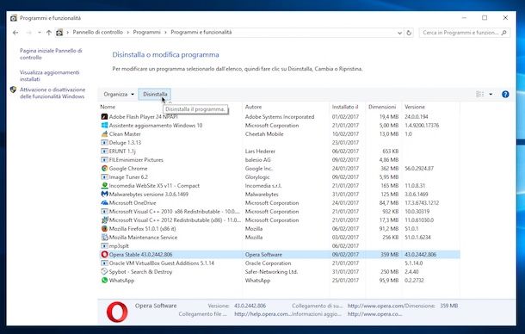The width and height of the screenshot is (525, 334).
Task: Click the small Opera Stable row icon
Action: 104,254
